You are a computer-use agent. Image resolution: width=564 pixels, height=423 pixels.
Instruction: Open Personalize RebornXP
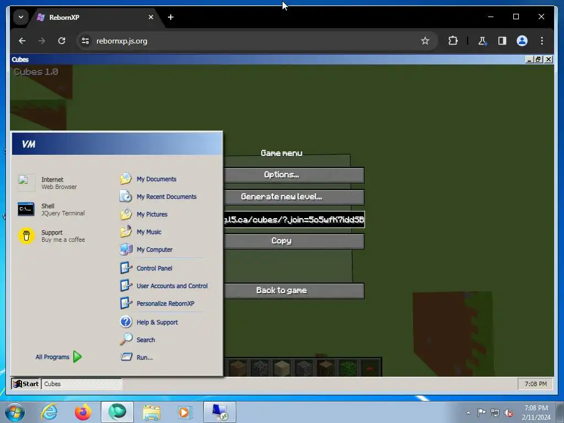pyautogui.click(x=157, y=303)
